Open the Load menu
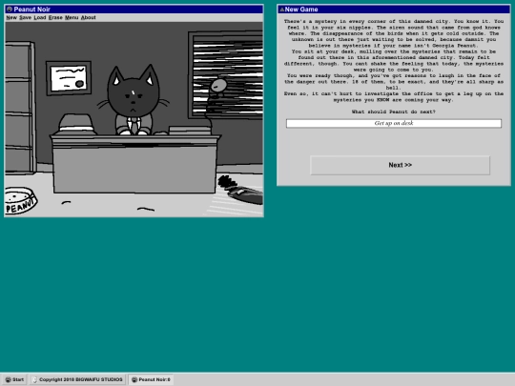 [x=40, y=18]
